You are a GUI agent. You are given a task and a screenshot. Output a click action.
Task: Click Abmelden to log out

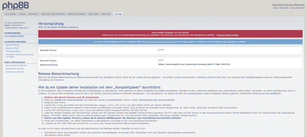16,25
